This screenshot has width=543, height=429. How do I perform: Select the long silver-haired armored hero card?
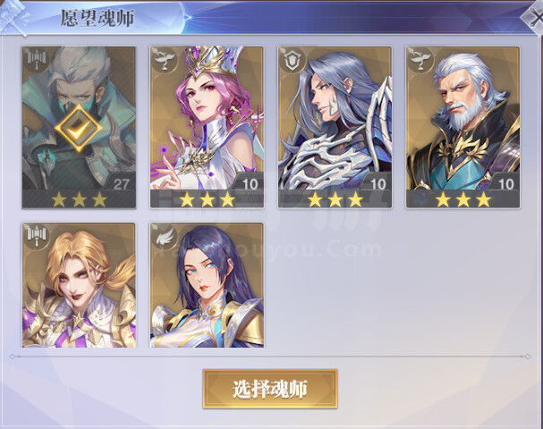tap(335, 127)
